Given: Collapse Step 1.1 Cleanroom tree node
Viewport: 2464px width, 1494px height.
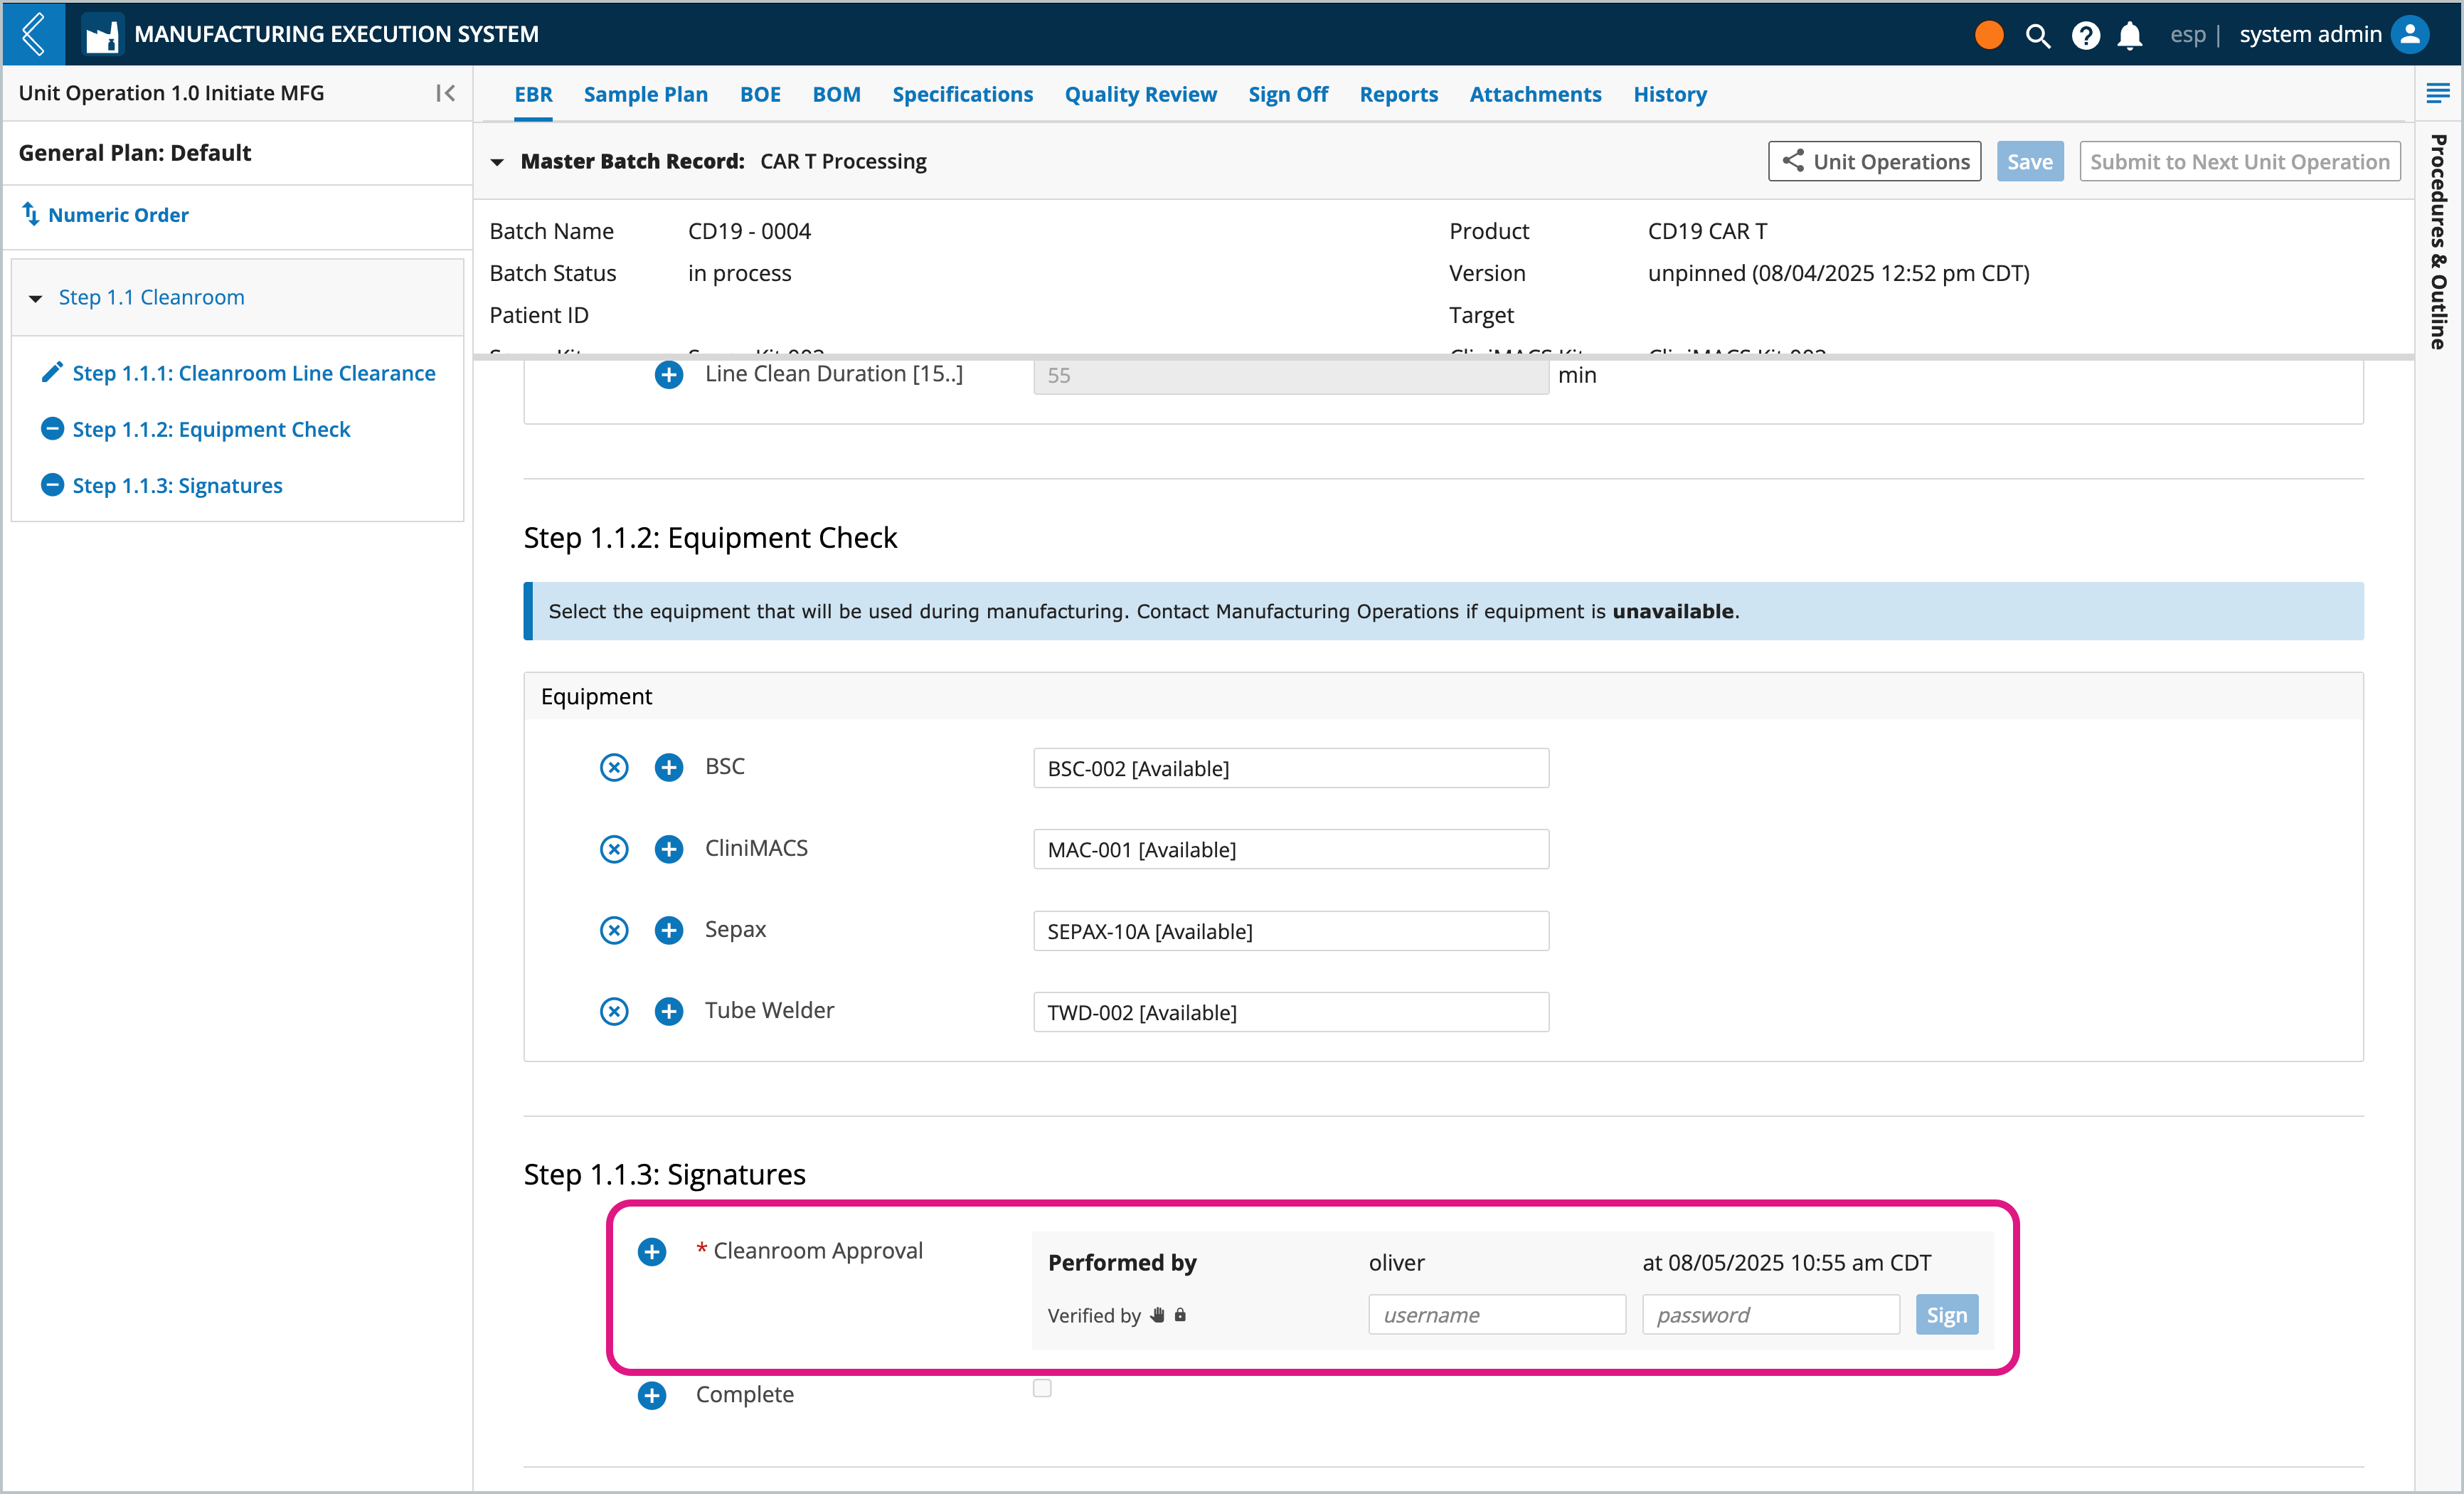Looking at the screenshot, I should click(36, 298).
